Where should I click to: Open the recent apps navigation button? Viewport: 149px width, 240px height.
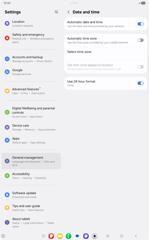(x=107, y=236)
